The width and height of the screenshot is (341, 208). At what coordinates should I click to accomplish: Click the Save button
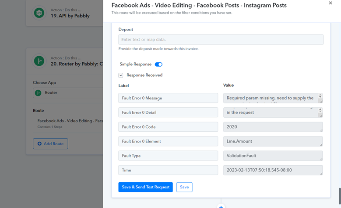pos(184,187)
